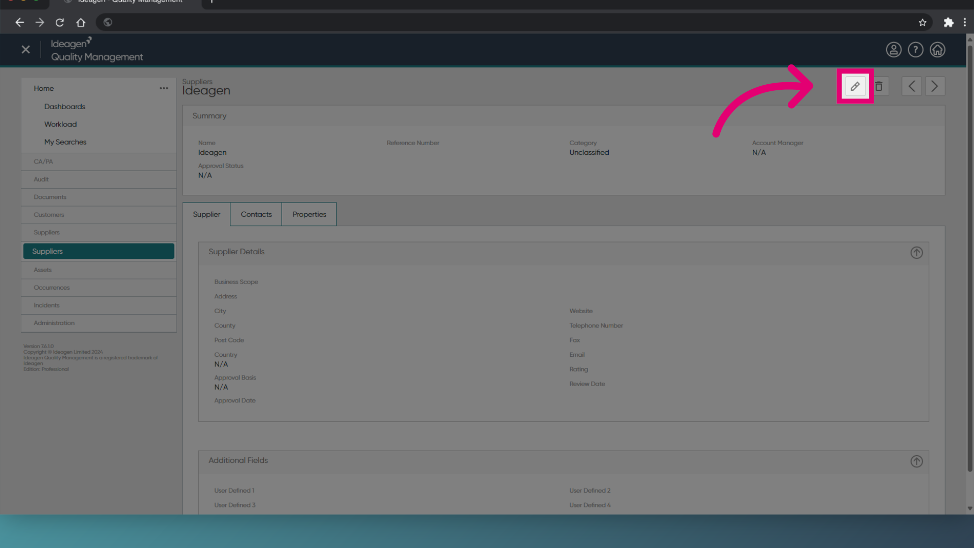974x548 pixels.
Task: Click the browser back arrow
Action: pyautogui.click(x=20, y=22)
